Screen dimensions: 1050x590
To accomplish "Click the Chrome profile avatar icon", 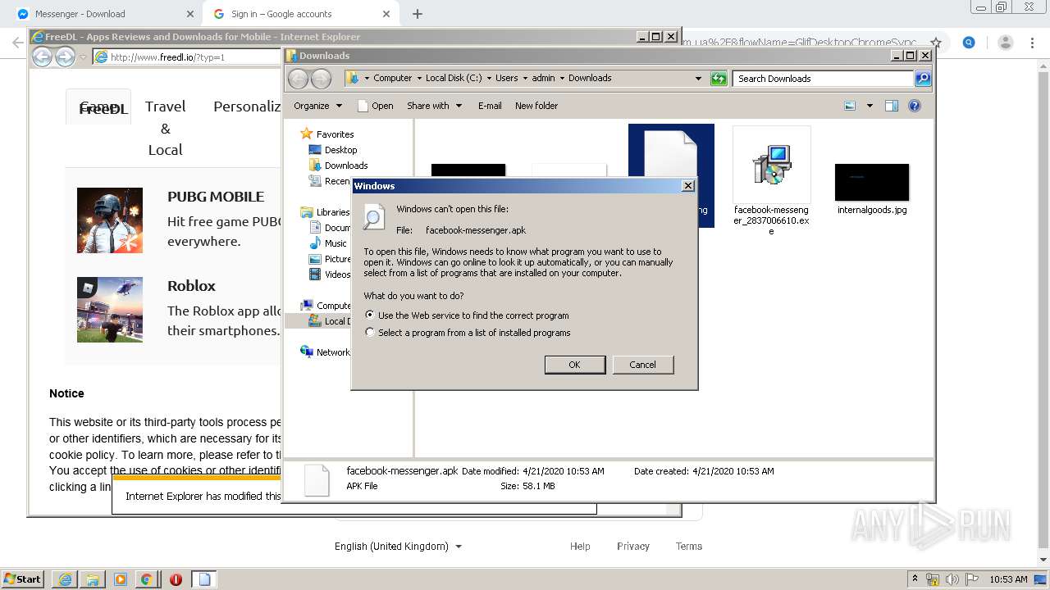I will pyautogui.click(x=1006, y=43).
